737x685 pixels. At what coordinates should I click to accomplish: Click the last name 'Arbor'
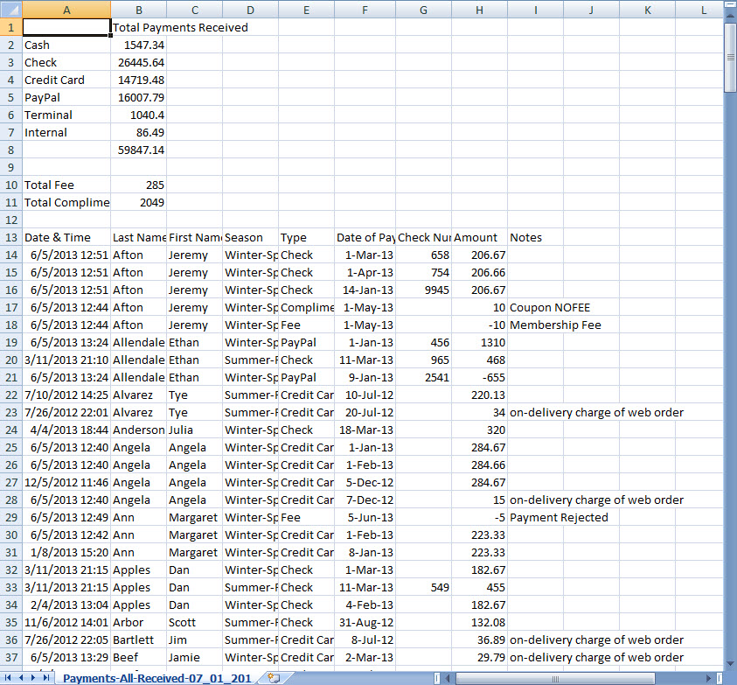(139, 622)
